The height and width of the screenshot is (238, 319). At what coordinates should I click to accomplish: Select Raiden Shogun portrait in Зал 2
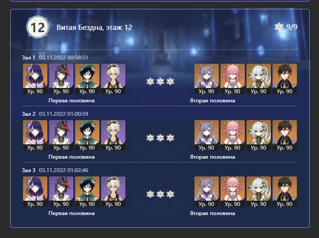pyautogui.click(x=35, y=135)
